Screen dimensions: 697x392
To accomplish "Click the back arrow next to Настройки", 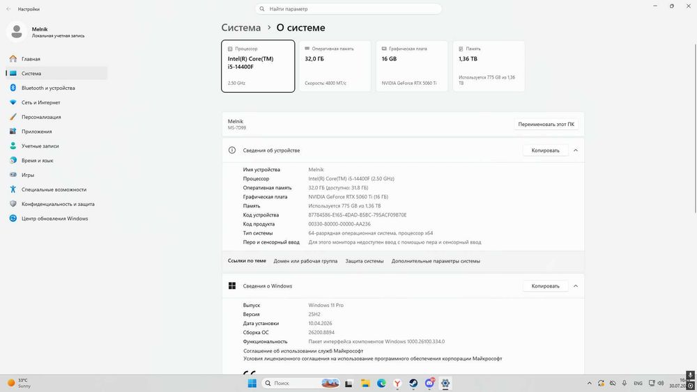I will 8,9.
